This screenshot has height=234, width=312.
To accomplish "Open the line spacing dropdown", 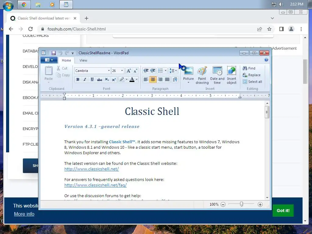I will point(173,70).
